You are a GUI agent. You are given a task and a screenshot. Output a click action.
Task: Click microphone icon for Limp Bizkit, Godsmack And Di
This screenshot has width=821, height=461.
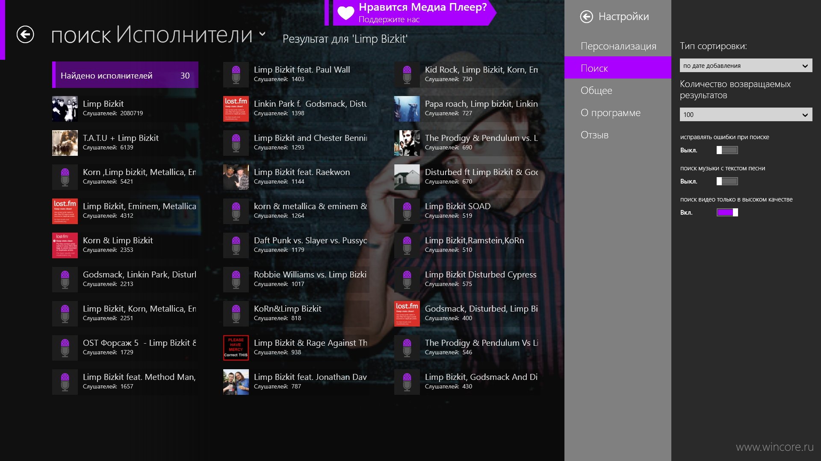407,382
